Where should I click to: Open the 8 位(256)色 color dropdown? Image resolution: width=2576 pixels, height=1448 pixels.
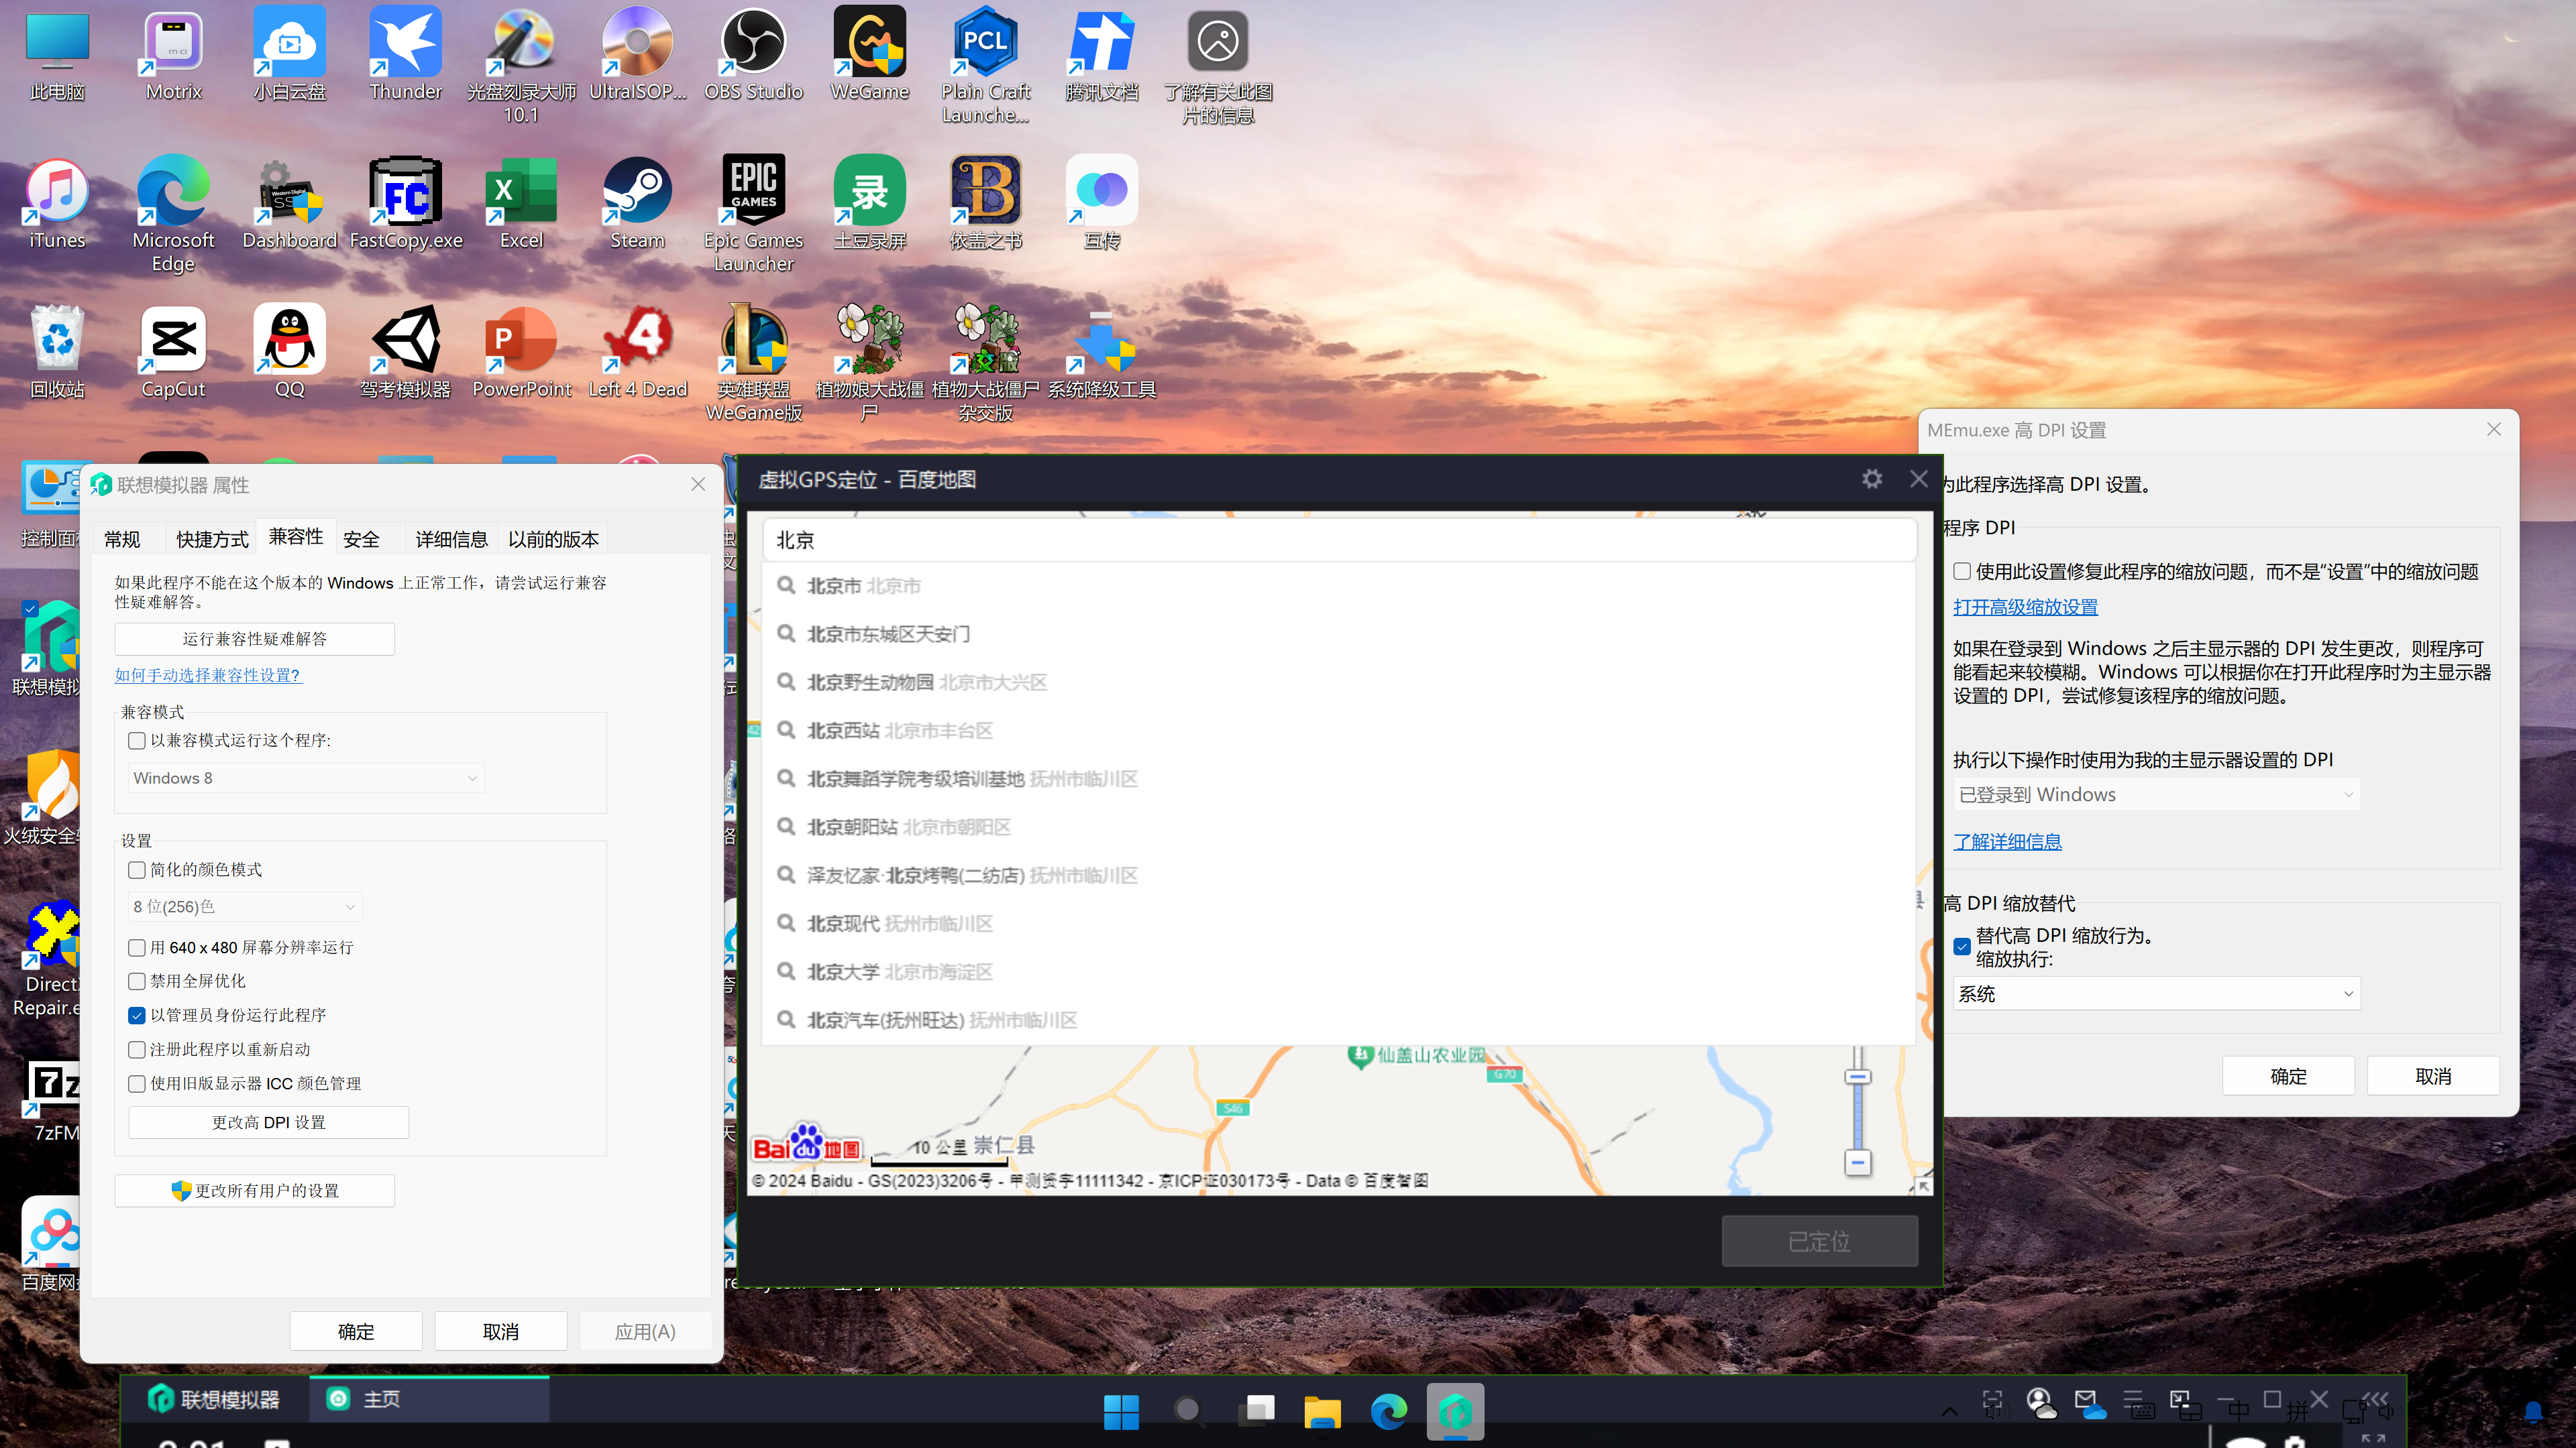245,906
